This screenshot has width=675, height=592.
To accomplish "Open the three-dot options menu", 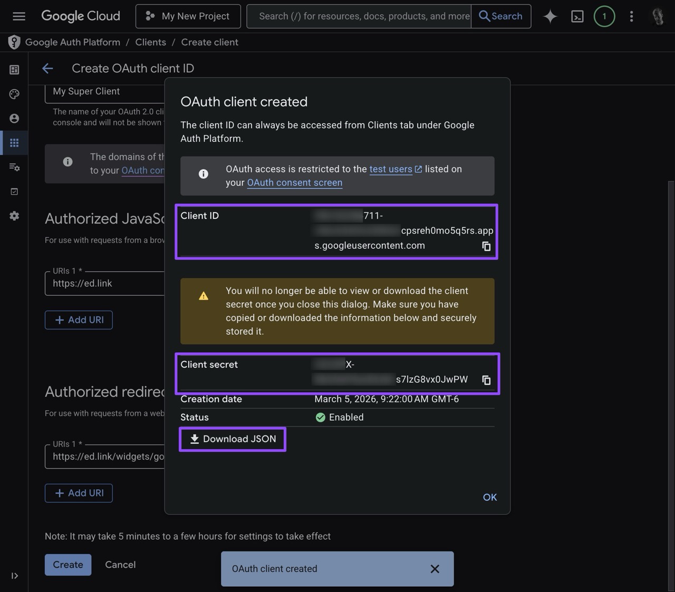I will pos(631,16).
